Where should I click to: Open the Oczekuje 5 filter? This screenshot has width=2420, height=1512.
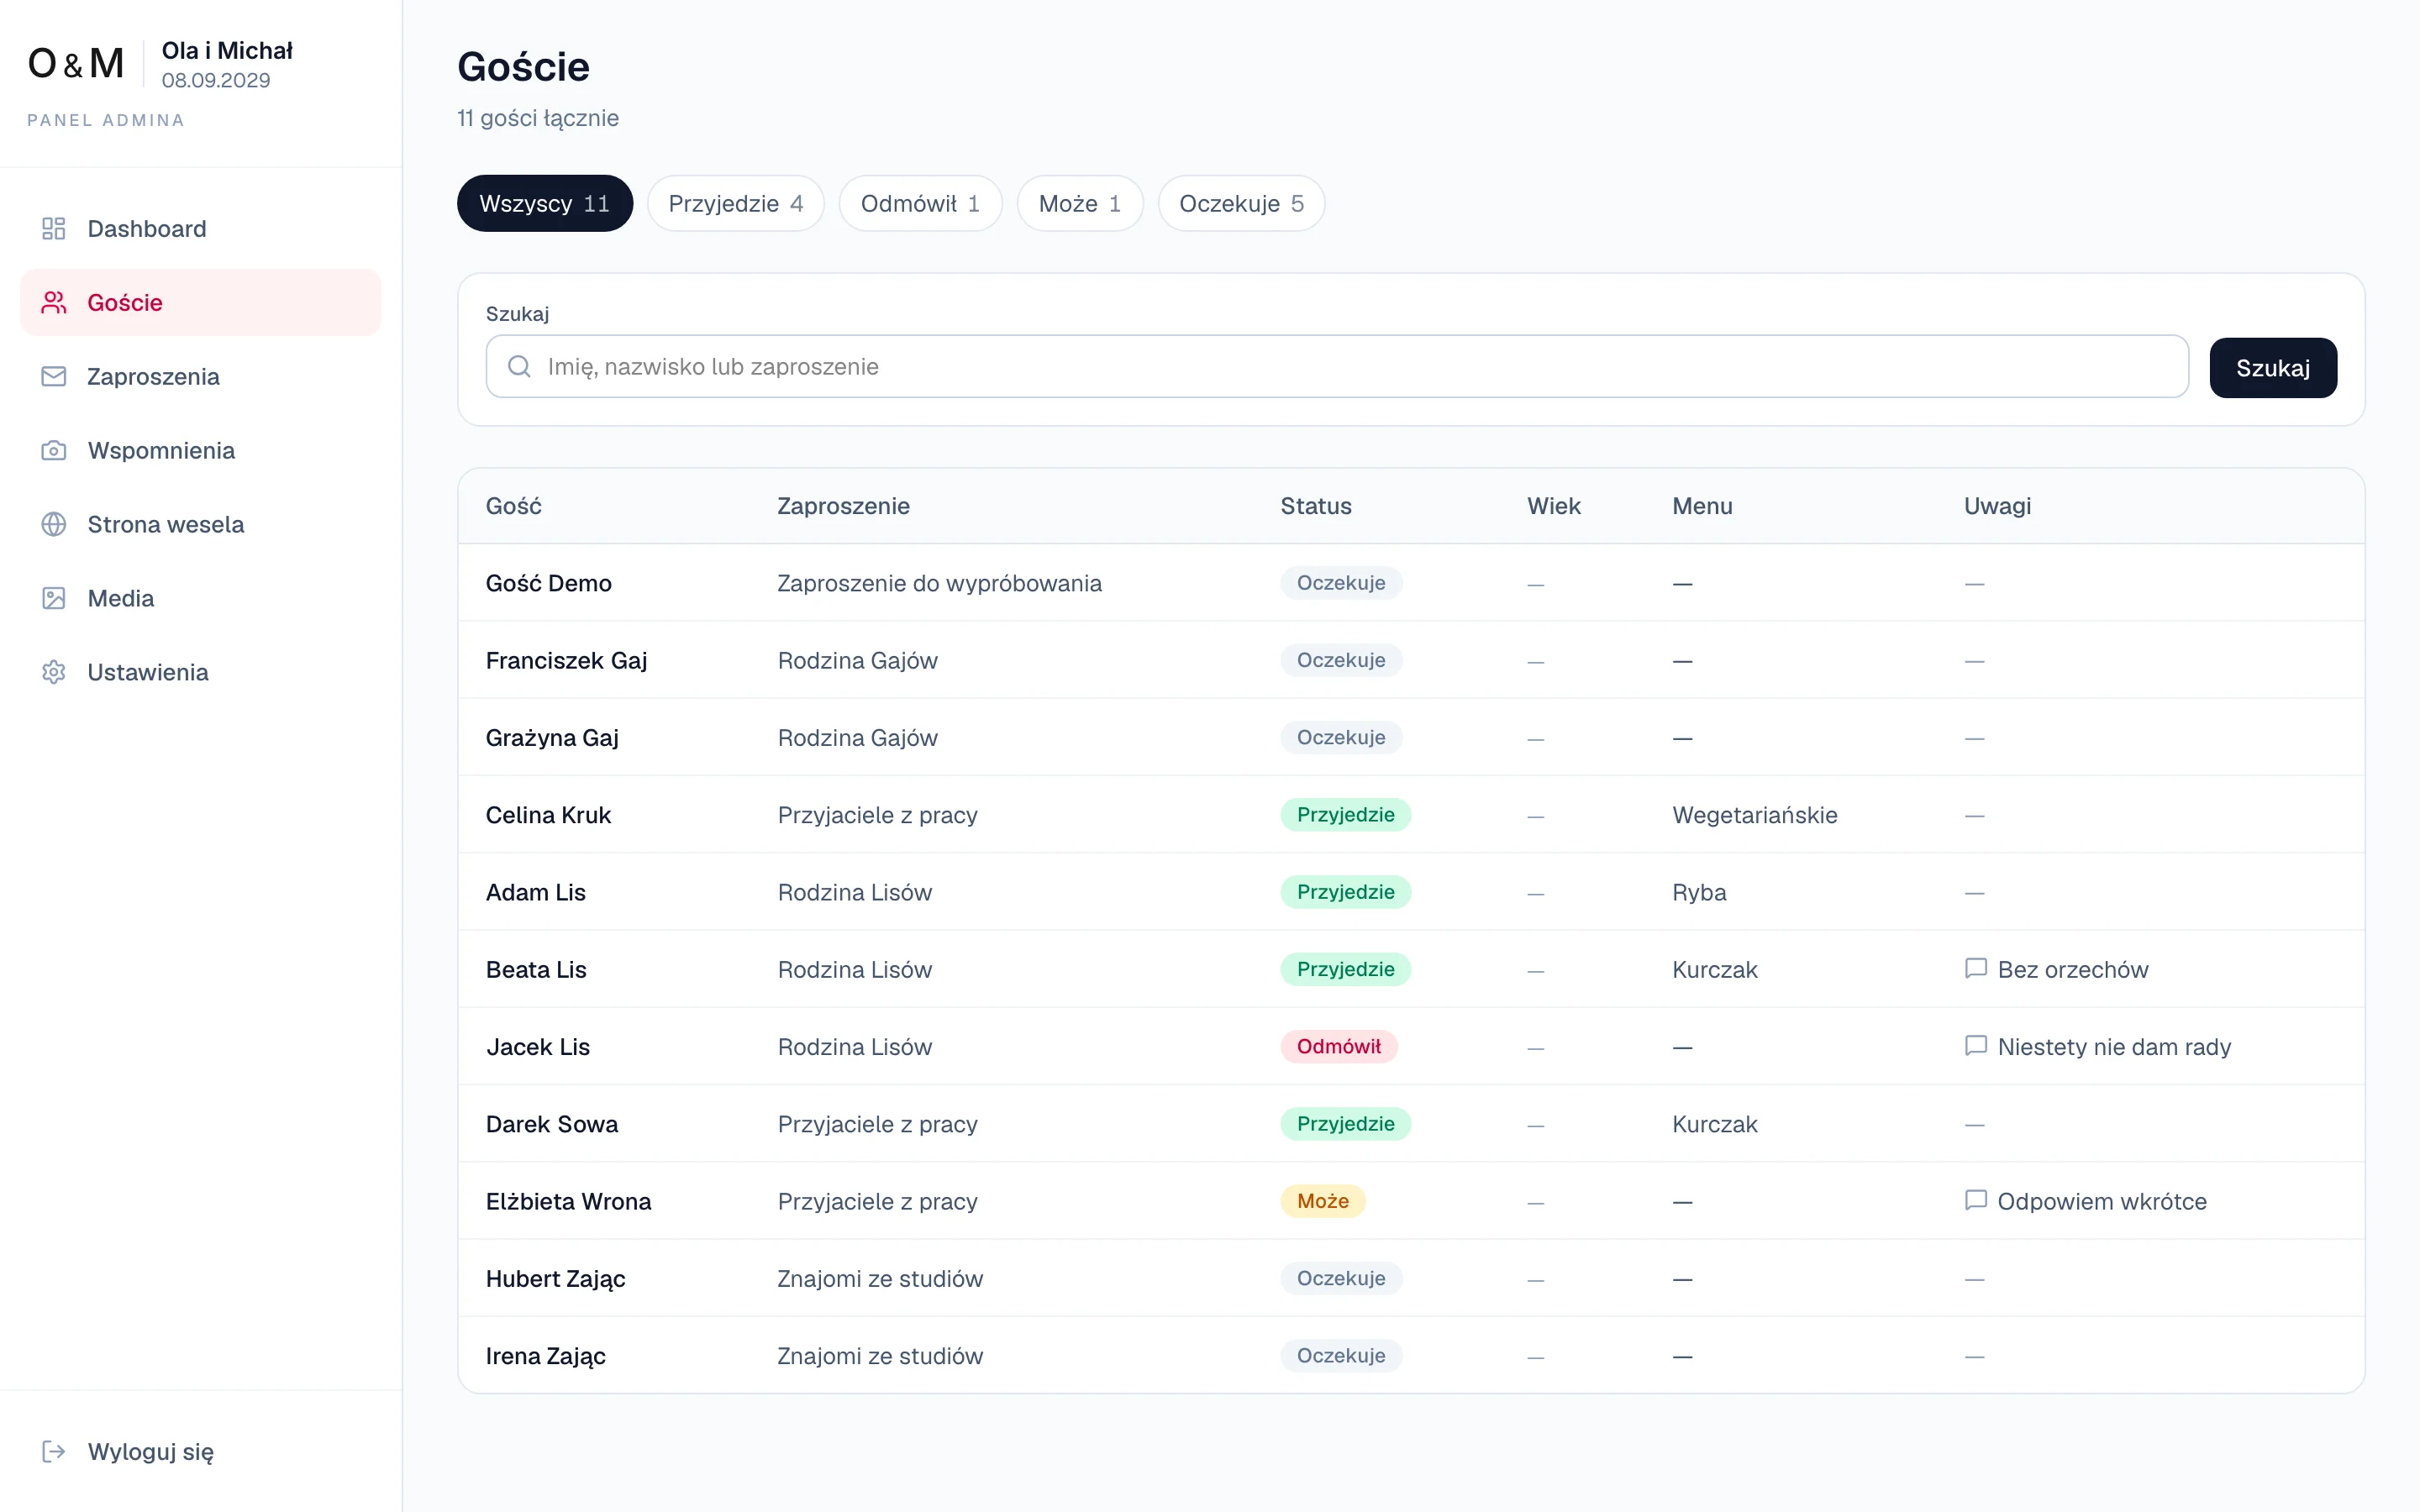pyautogui.click(x=1241, y=204)
